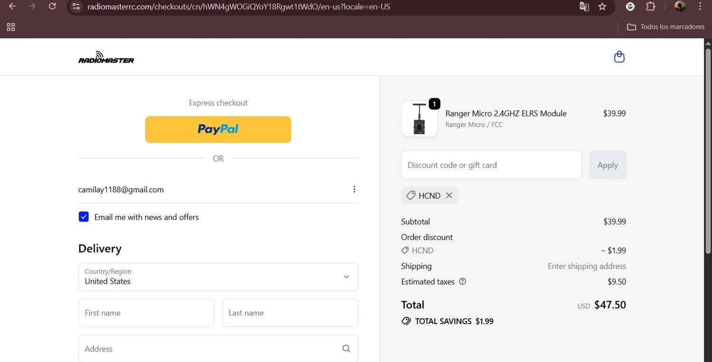The height and width of the screenshot is (362, 712).
Task: Click the browser address bar URL
Action: click(x=239, y=7)
